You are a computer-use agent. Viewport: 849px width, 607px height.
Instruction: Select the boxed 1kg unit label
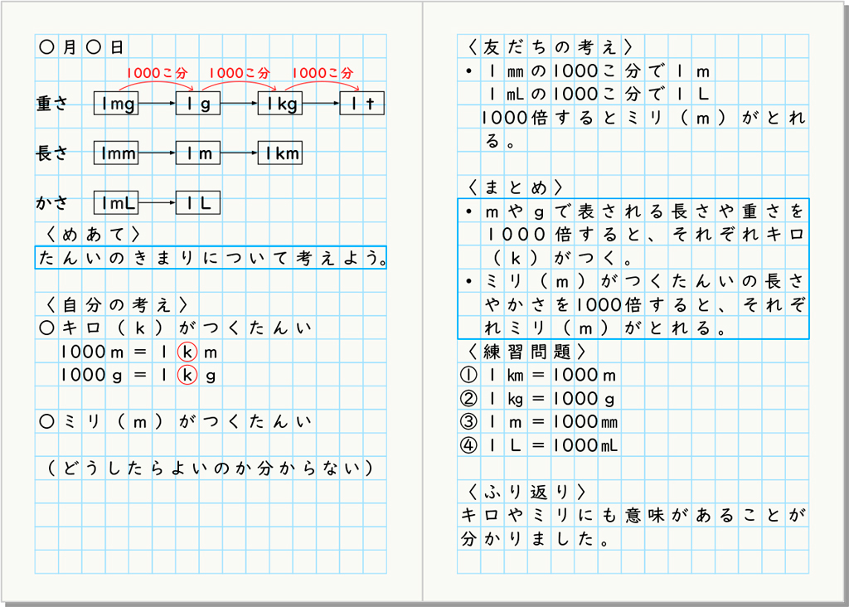click(x=279, y=103)
